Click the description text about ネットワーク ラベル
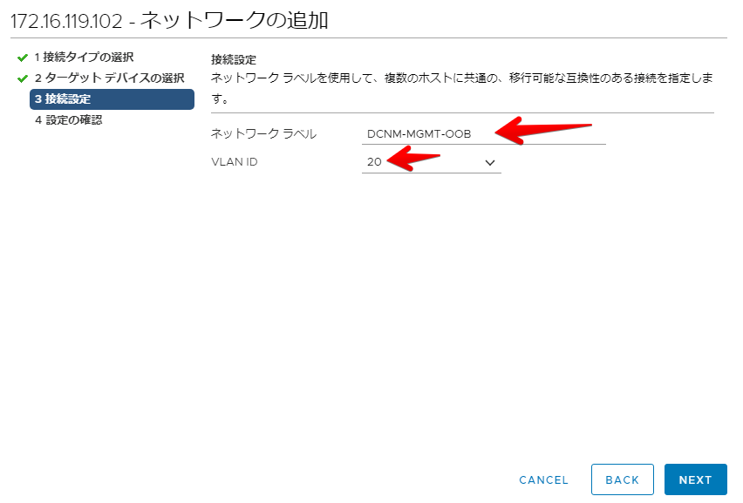This screenshot has width=743, height=503. point(462,88)
